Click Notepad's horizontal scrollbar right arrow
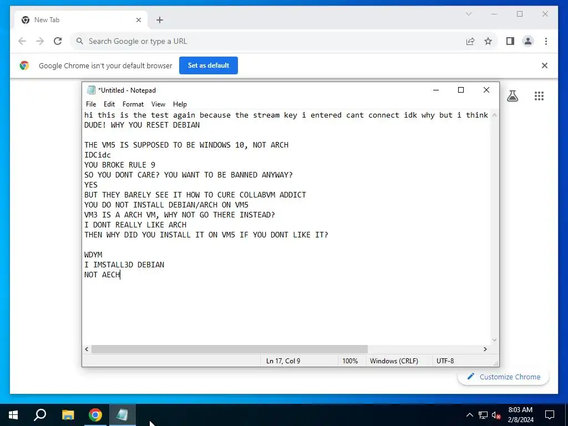This screenshot has width=568, height=426. coord(485,349)
